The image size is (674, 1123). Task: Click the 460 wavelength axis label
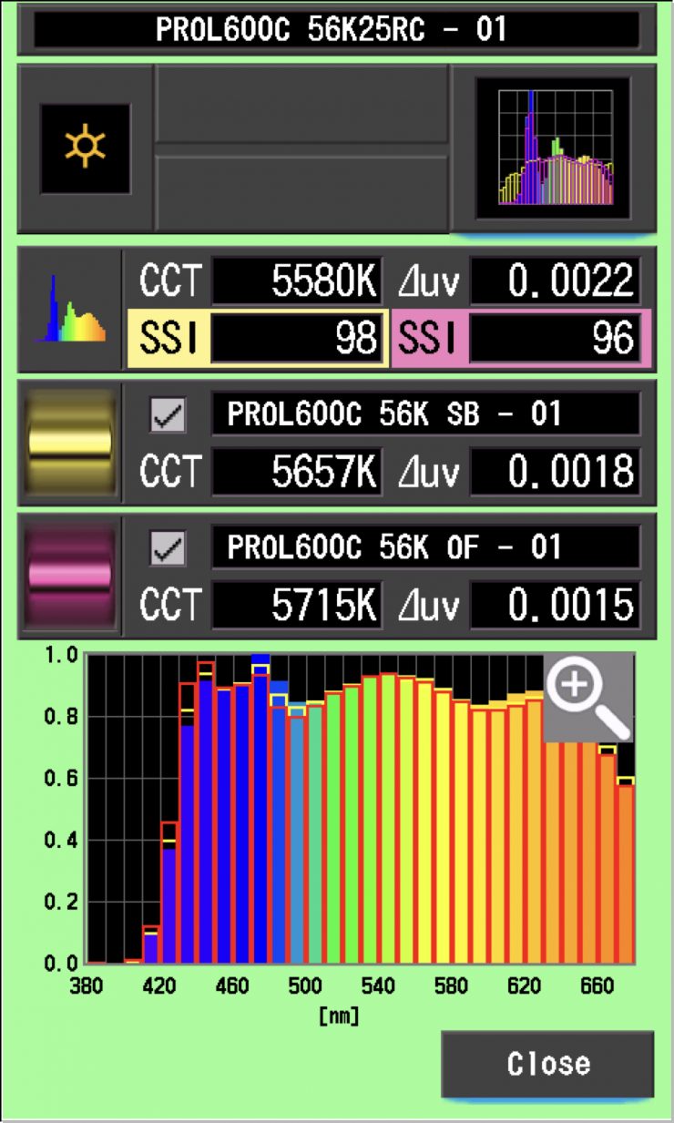click(232, 987)
